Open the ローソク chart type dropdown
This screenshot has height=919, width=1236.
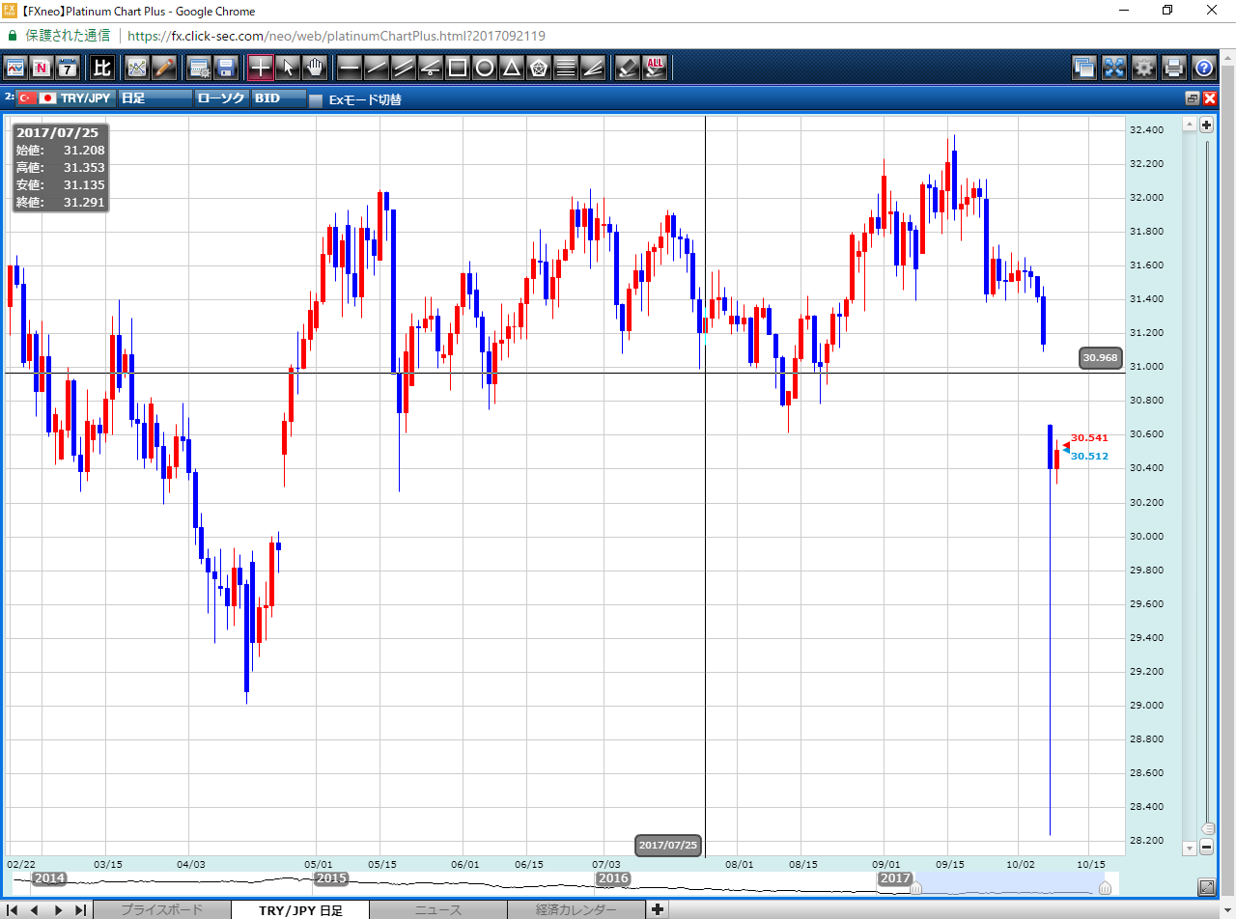(221, 98)
